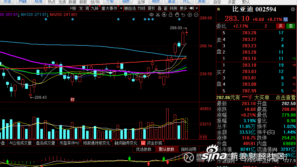Toggle 均线 moving average lines
The width and height of the screenshot is (297, 167).
[x=141, y=8]
